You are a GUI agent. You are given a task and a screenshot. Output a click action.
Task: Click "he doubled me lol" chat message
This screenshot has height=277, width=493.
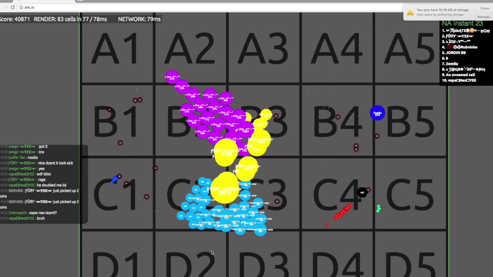[x=52, y=185]
